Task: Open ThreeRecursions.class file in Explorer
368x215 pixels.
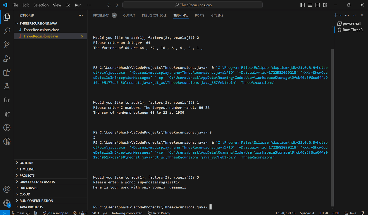Action: [x=51, y=30]
